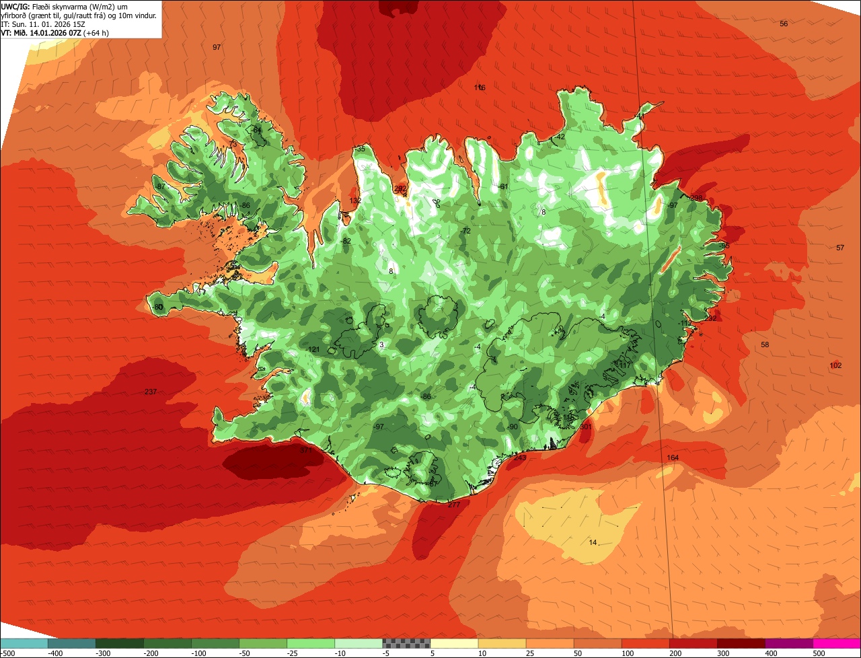Click the flux value 237 over the southwest sea

[x=151, y=392]
